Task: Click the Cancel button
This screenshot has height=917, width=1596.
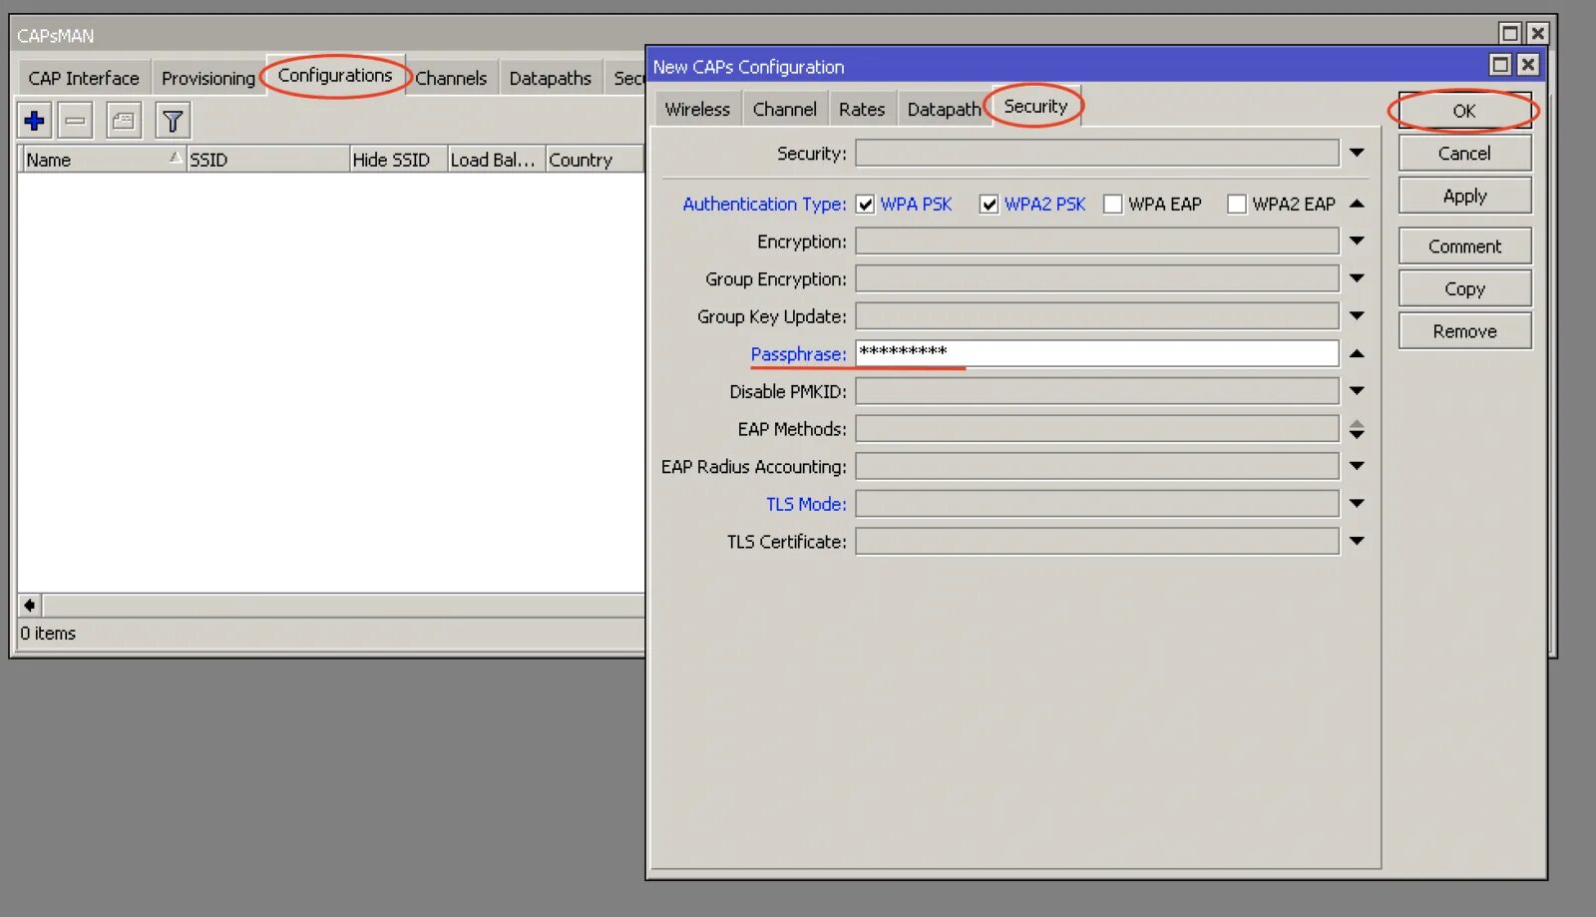Action: 1464,154
